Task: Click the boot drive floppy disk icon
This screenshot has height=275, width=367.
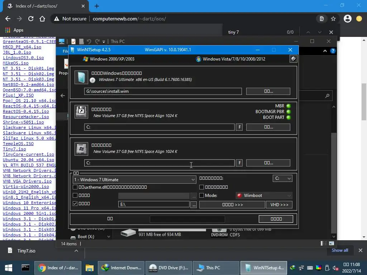Action: 81,112
